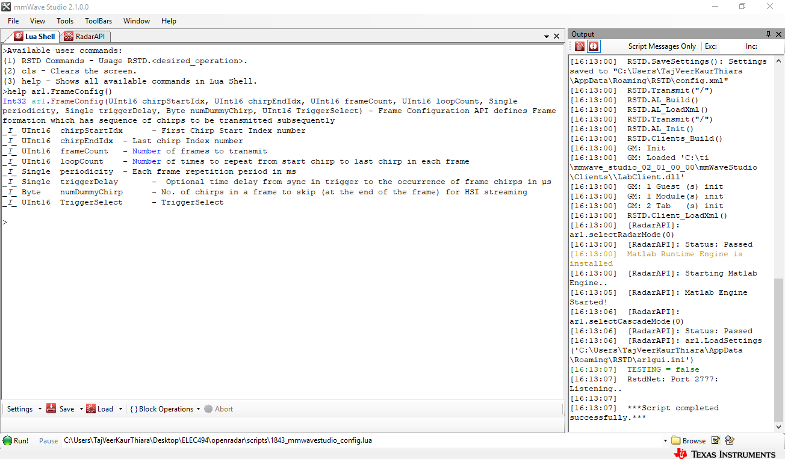Click the Load icon on bottom toolbar
The height and width of the screenshot is (459, 785).
90,408
